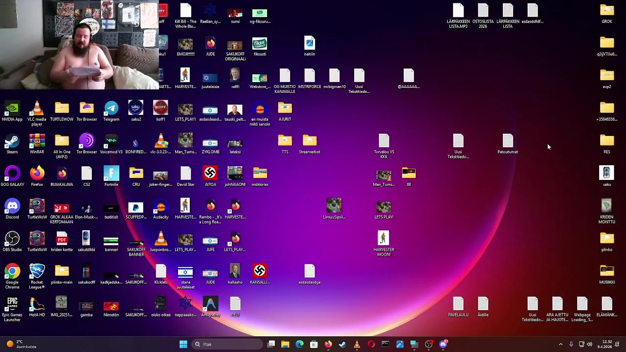
Task: Open the RES folder on desktop
Action: point(606,144)
